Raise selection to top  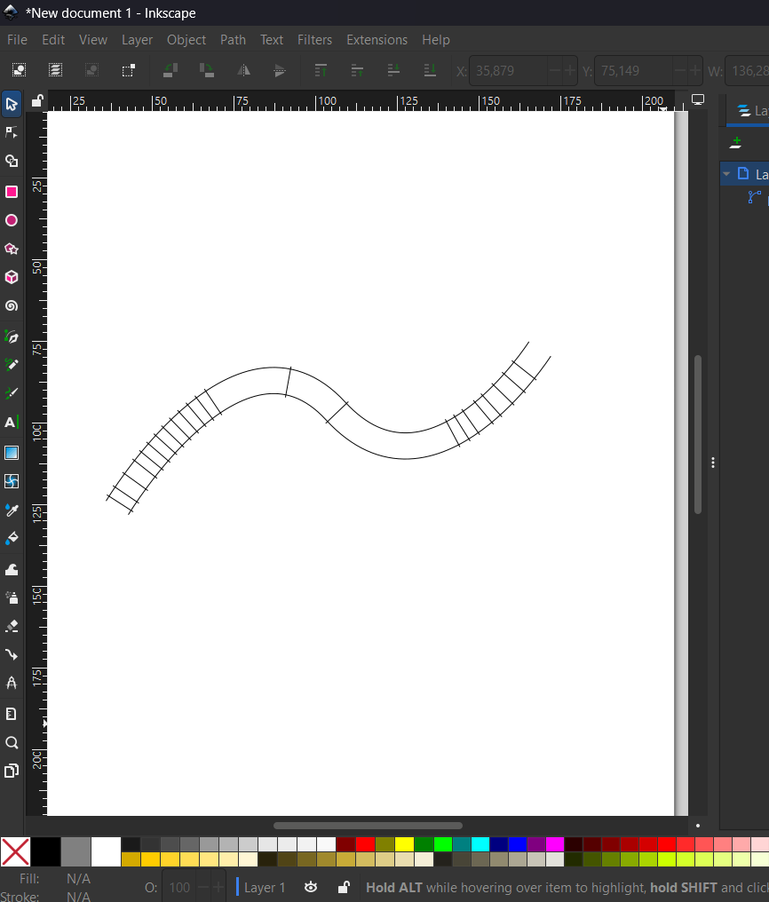pos(321,70)
